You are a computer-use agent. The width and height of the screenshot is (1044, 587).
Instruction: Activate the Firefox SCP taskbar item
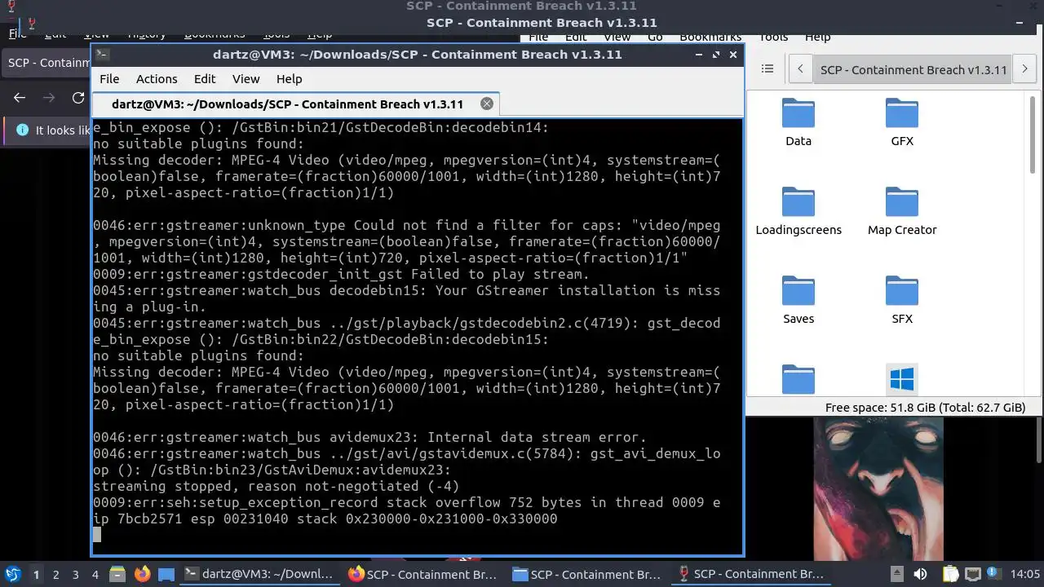423,574
